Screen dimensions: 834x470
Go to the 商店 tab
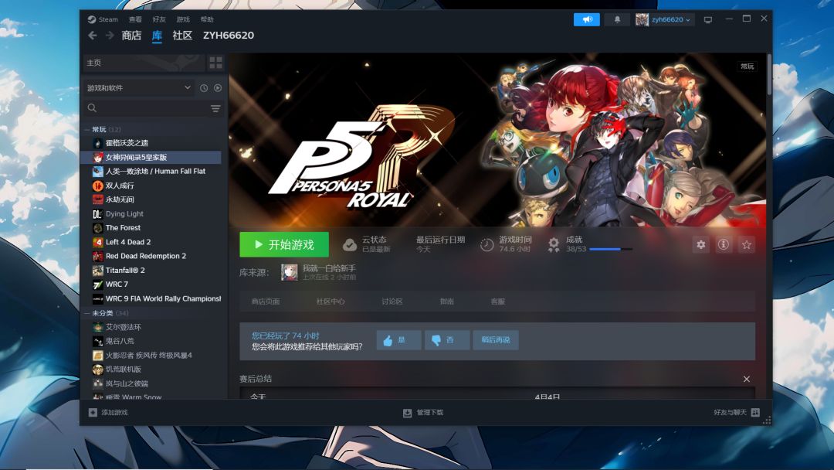click(x=131, y=36)
